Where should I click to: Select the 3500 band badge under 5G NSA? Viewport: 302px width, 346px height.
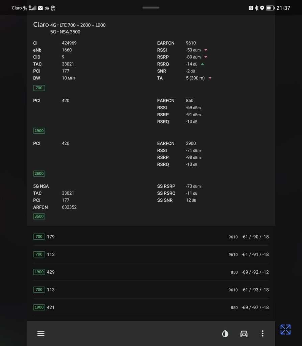point(39,216)
